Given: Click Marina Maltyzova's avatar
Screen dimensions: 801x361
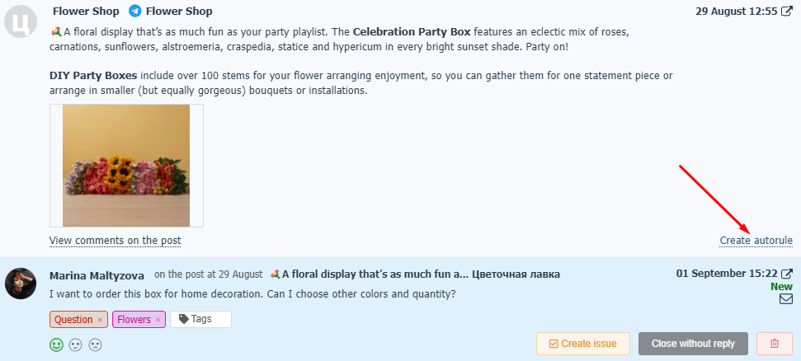Looking at the screenshot, I should pyautogui.click(x=21, y=284).
